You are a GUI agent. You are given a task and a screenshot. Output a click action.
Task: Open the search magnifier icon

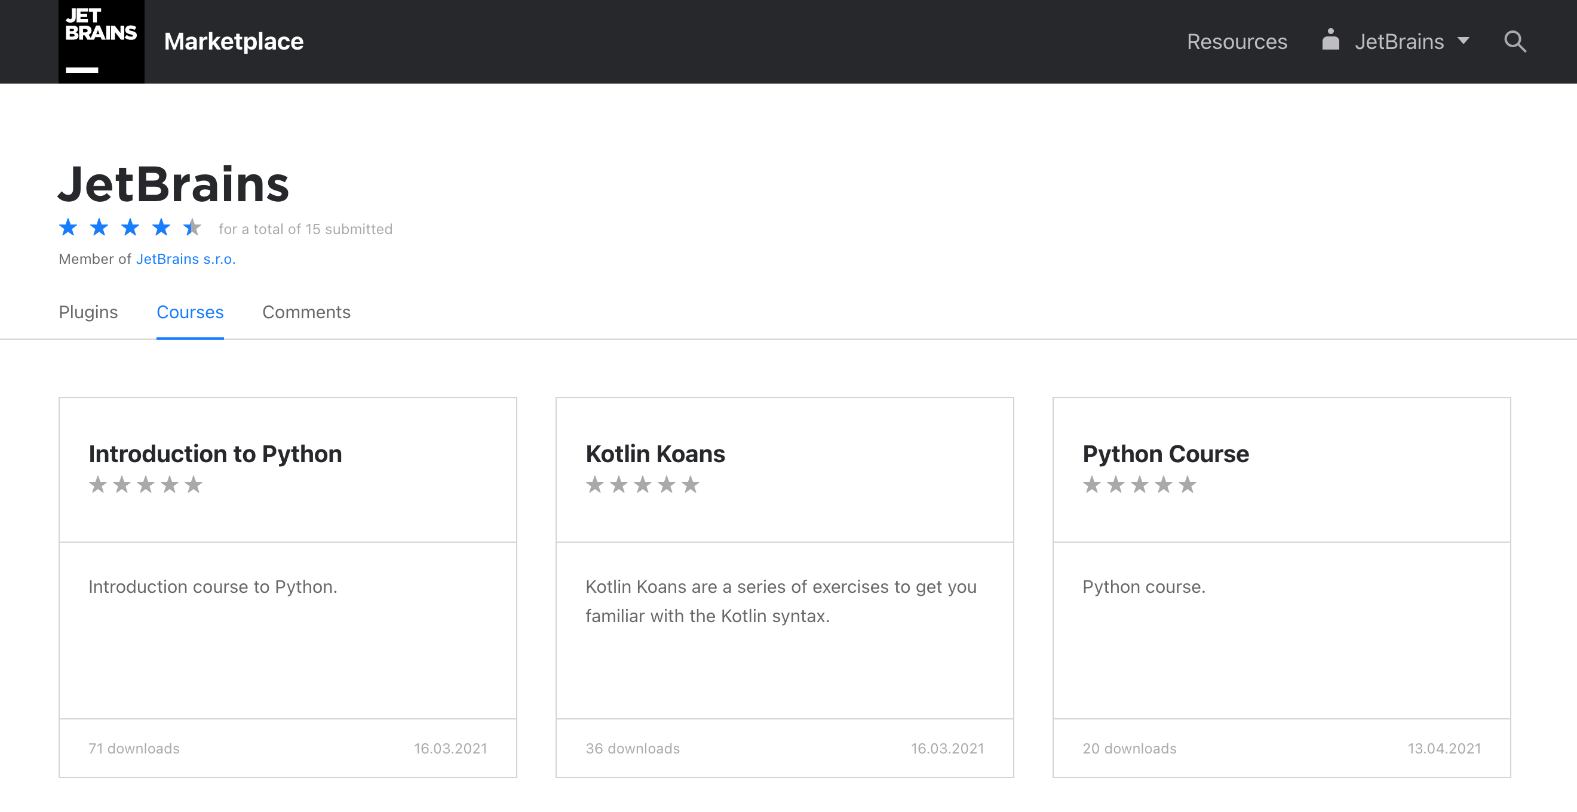point(1514,42)
